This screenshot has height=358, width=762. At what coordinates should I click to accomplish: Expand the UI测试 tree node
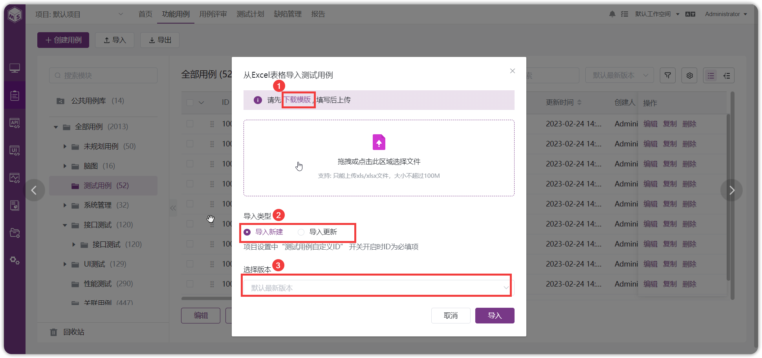(x=65, y=264)
